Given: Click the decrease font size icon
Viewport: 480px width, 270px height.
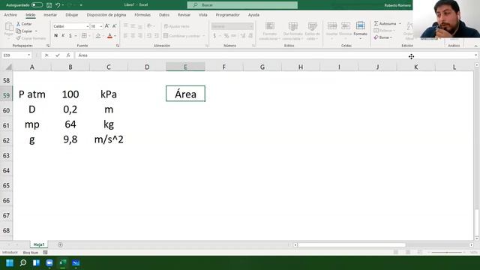Looking at the screenshot, I should point(115,26).
